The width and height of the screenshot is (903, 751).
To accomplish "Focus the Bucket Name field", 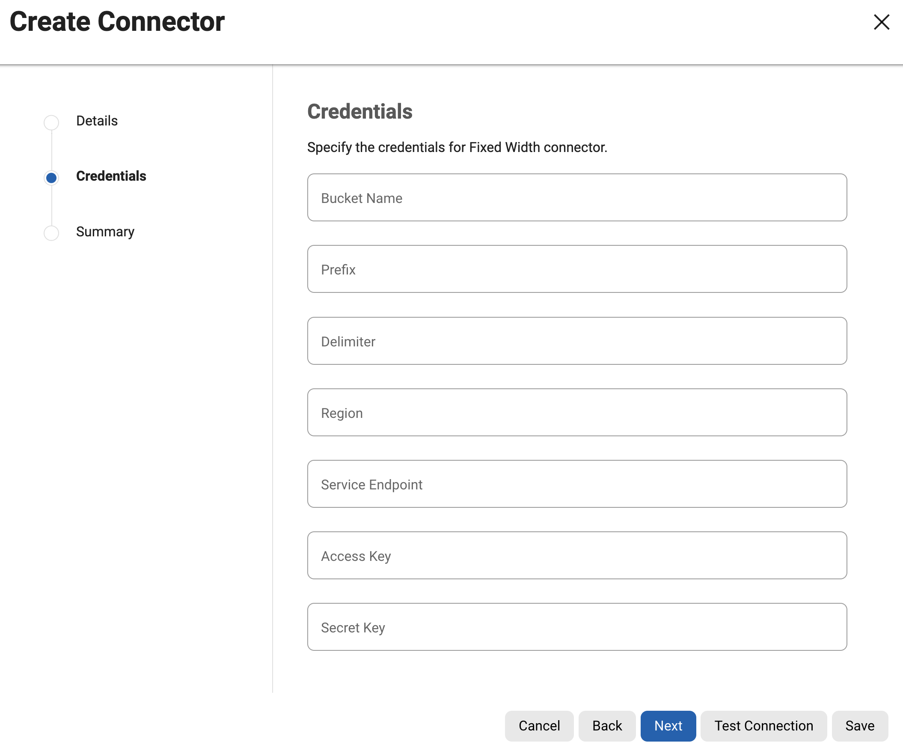I will pos(576,198).
